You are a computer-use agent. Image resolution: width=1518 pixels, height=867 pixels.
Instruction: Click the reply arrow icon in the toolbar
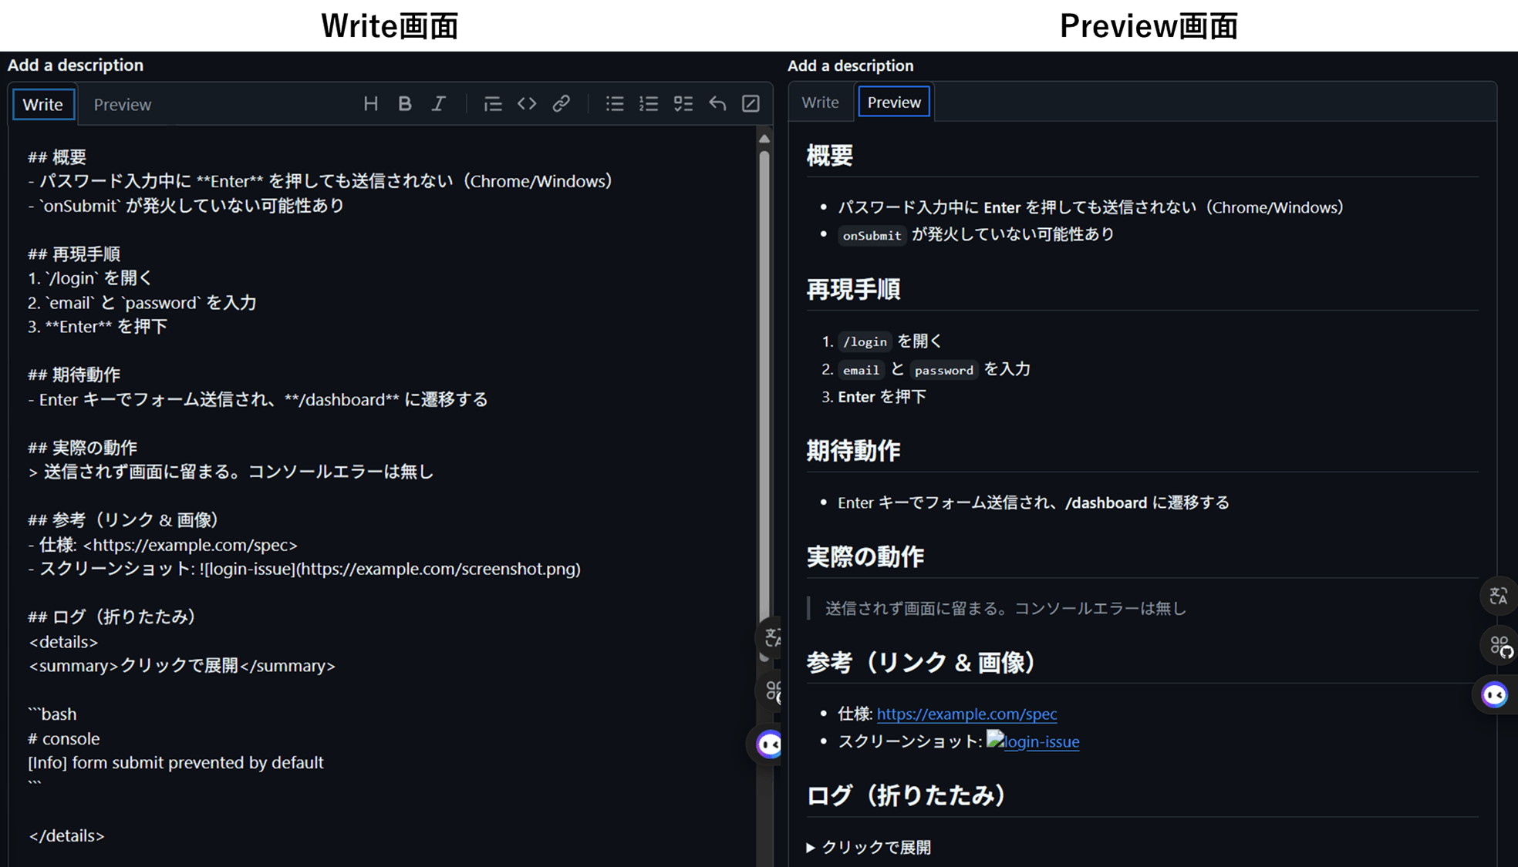(x=717, y=104)
